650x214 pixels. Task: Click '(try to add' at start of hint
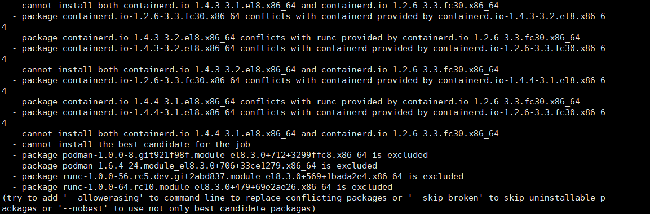pos(30,198)
